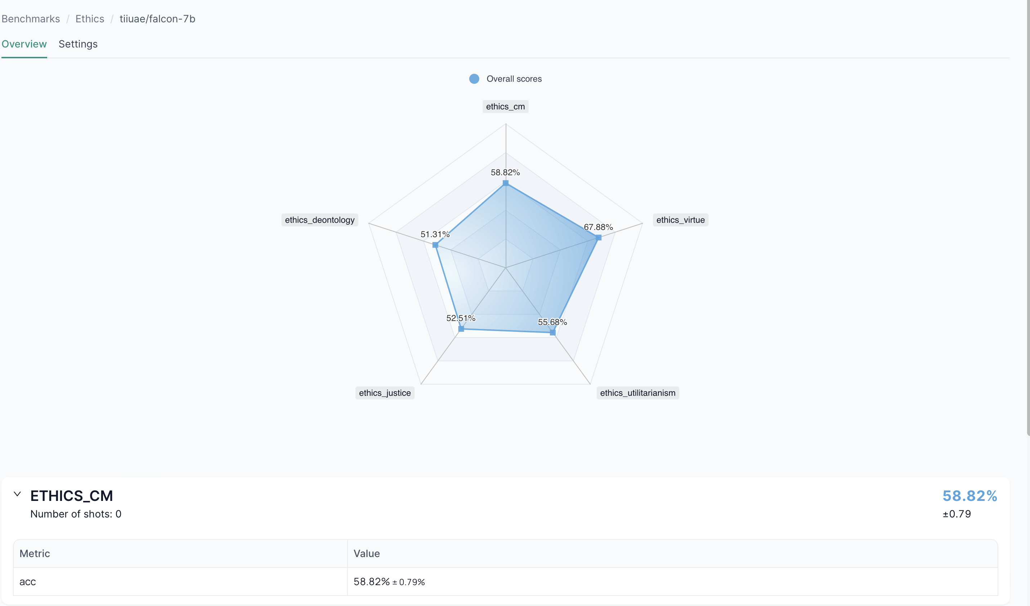Click the ethics_utilitarianism axis label
1030x606 pixels.
tap(637, 393)
